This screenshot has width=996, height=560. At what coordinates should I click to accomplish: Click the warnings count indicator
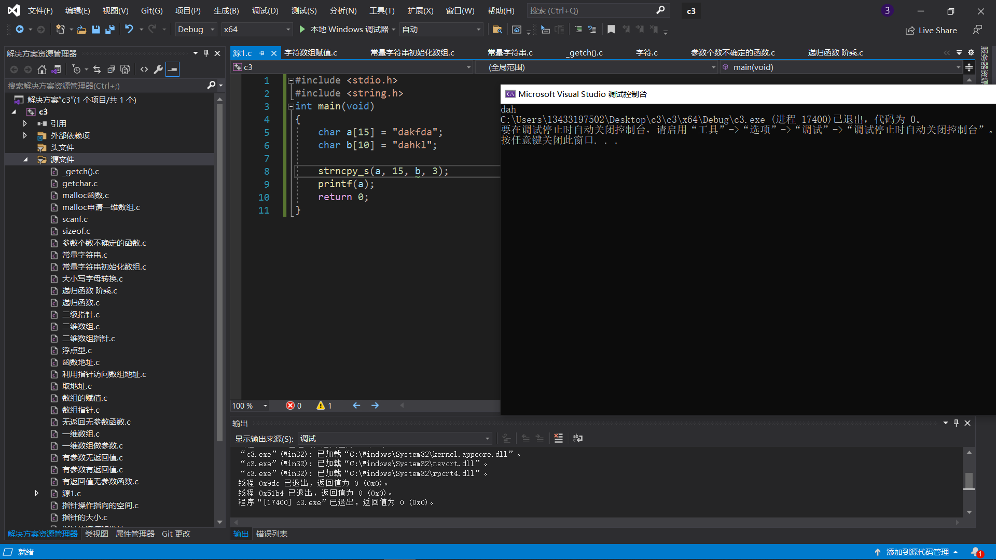tap(324, 405)
